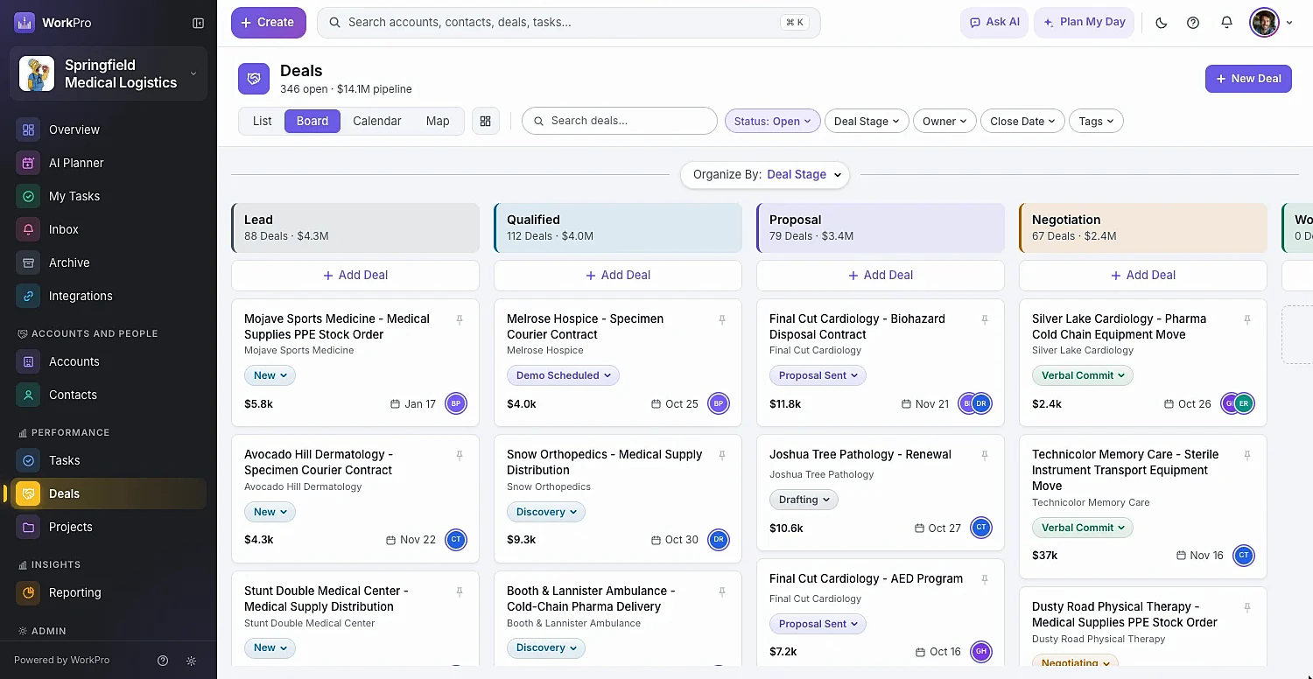1313x679 pixels.
Task: Pin the Joshua Tree Pathology Renewal deal
Action: click(985, 456)
